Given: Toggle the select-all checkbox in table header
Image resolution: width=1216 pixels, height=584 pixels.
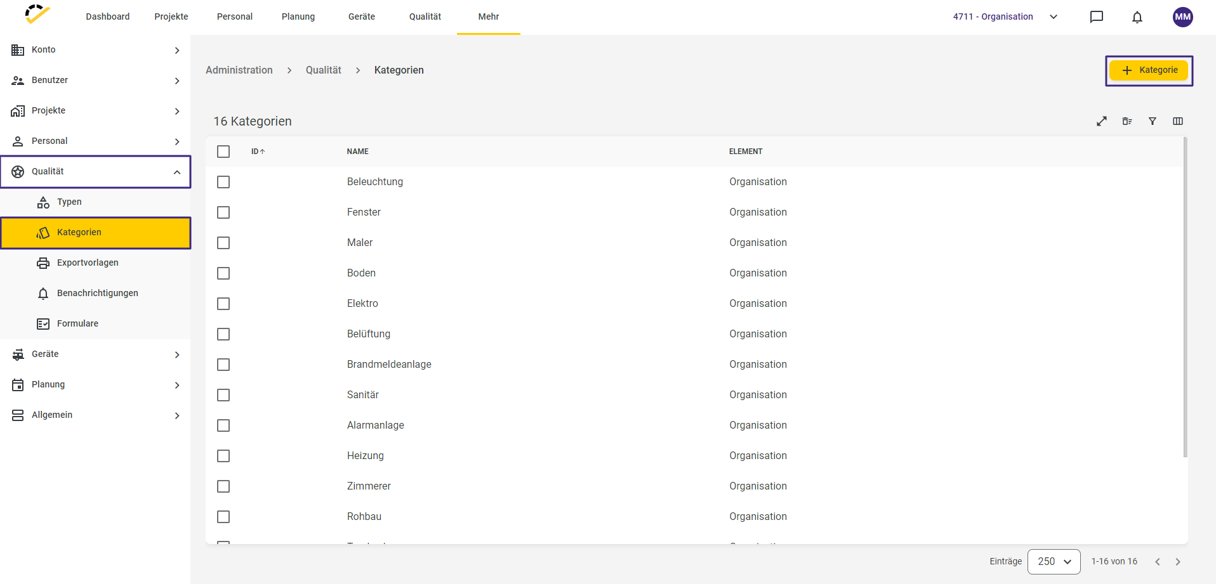Looking at the screenshot, I should tap(223, 152).
